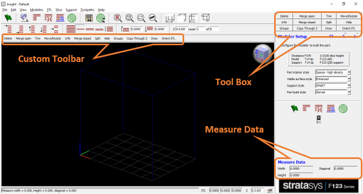Click Delete in the custom toolbar
Screen dimensions: 363x194
coord(8,38)
